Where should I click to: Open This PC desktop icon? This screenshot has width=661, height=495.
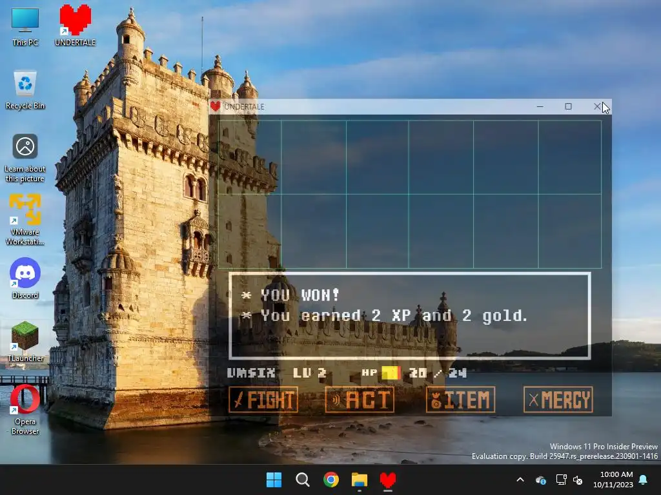[x=25, y=27]
